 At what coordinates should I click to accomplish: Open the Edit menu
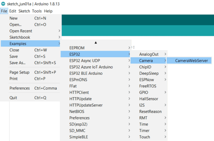tap(13, 11)
